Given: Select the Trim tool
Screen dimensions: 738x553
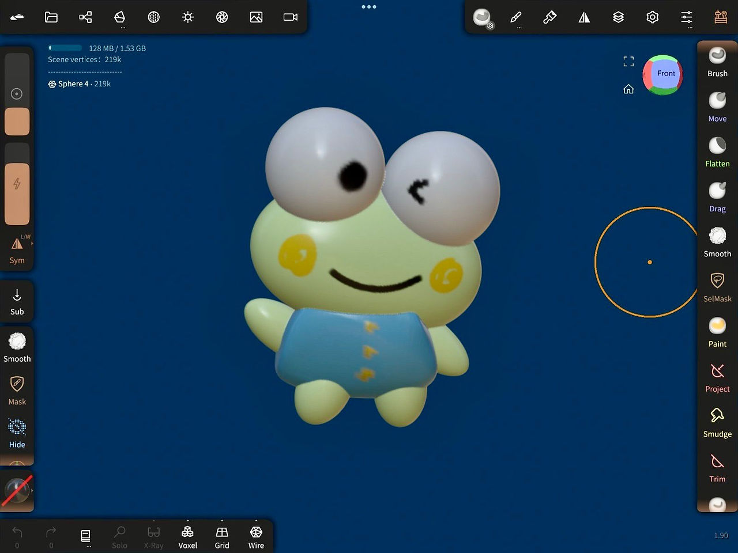Looking at the screenshot, I should point(717,468).
